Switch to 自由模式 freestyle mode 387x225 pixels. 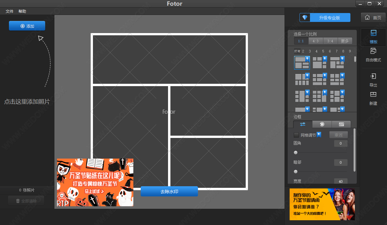tap(373, 54)
